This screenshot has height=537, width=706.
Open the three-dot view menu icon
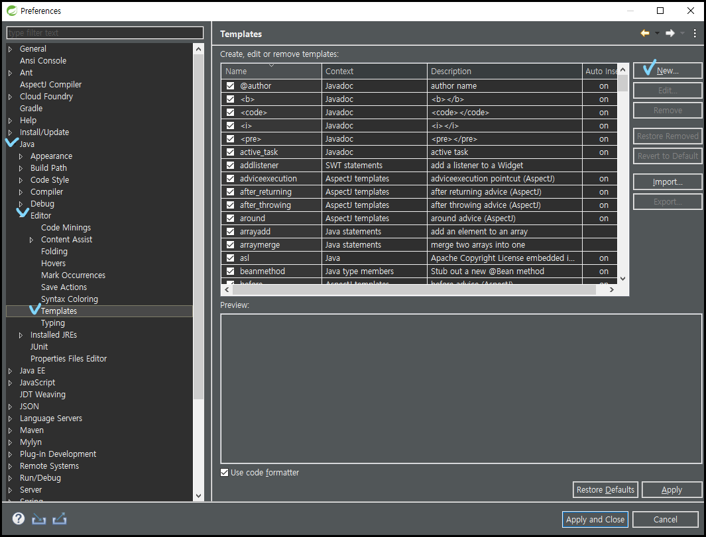pos(695,33)
